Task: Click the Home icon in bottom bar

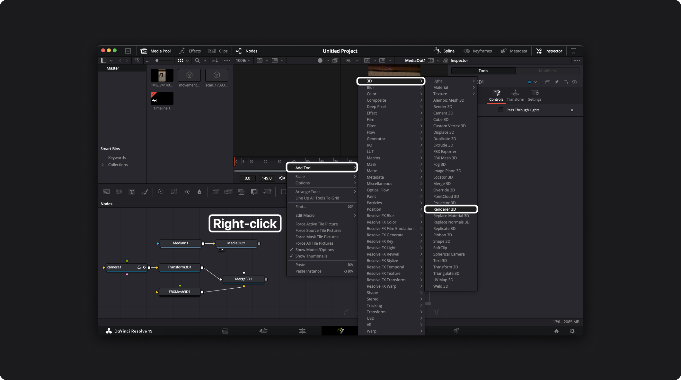Action: pos(556,331)
